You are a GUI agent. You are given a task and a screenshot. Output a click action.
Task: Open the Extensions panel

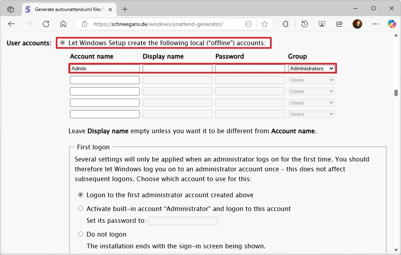285,24
